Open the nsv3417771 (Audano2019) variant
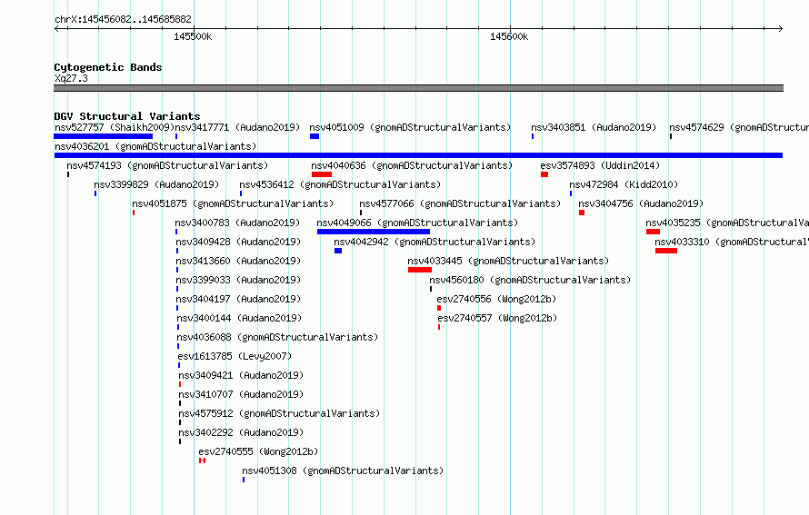The image size is (809, 515). coord(237,127)
